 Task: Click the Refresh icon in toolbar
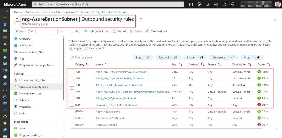pos(115,31)
